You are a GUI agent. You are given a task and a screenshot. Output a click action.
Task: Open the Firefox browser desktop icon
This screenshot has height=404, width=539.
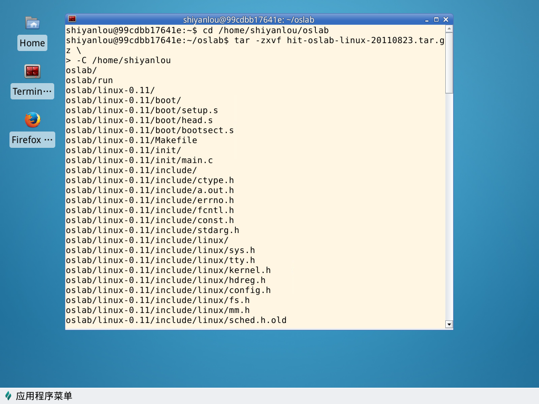tap(32, 120)
